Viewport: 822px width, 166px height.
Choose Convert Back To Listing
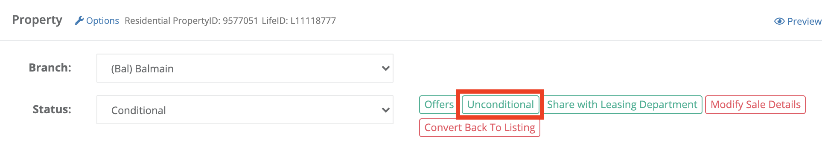coord(480,128)
